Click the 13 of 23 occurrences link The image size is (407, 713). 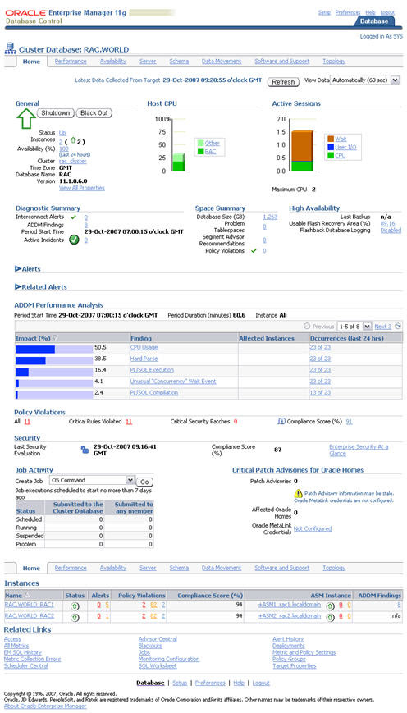320,393
